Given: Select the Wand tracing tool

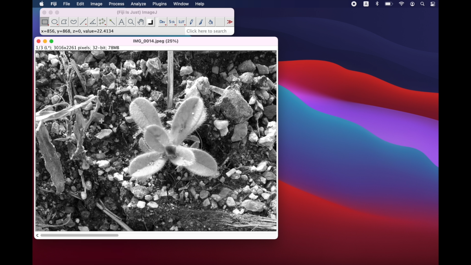Looking at the screenshot, I should point(112,22).
